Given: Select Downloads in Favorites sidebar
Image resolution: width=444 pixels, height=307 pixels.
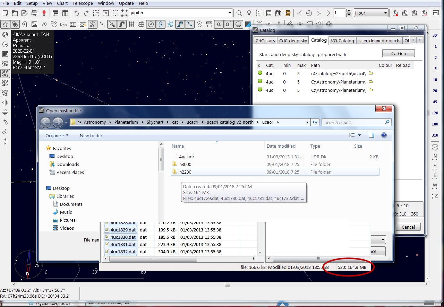Looking at the screenshot, I should coord(68,164).
